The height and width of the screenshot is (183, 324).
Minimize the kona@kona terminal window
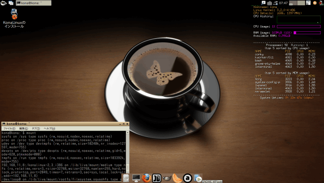[120, 124]
